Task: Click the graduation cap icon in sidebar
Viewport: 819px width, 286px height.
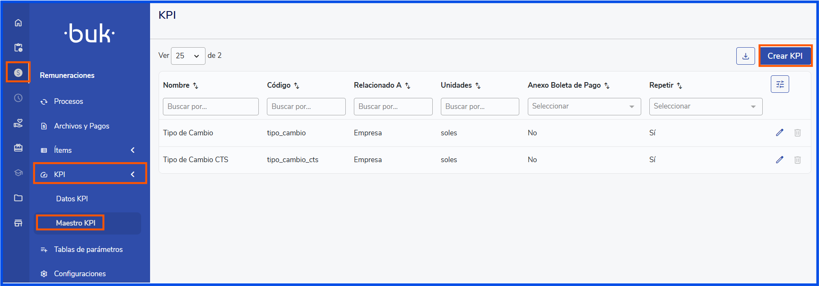Action: click(x=18, y=173)
